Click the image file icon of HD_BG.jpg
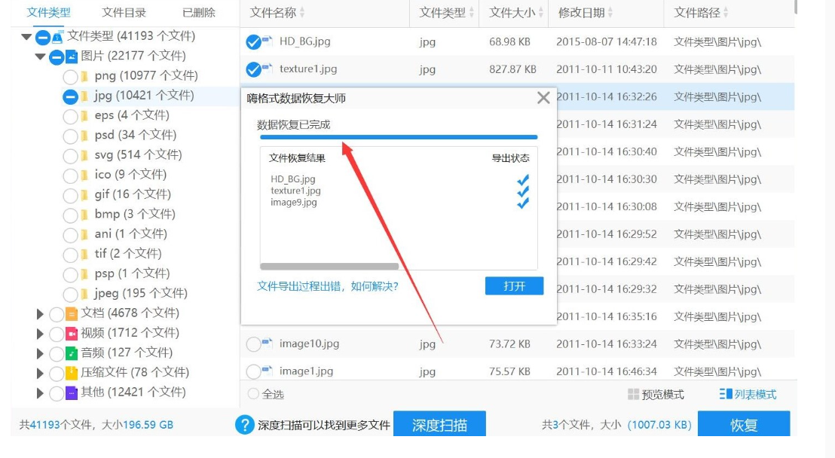 pos(267,41)
